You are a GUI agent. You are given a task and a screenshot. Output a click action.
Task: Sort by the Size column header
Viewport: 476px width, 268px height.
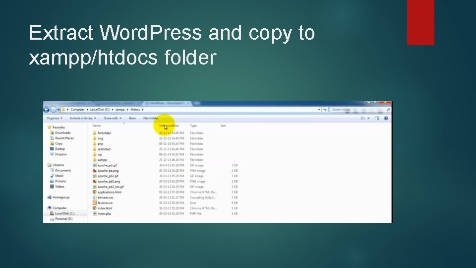coord(223,126)
